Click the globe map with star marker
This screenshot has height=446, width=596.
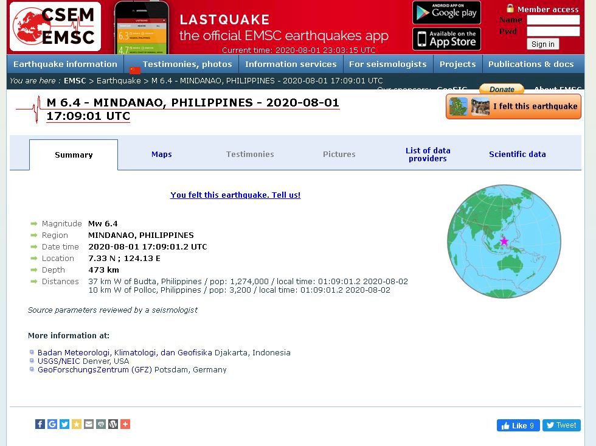pyautogui.click(x=504, y=242)
